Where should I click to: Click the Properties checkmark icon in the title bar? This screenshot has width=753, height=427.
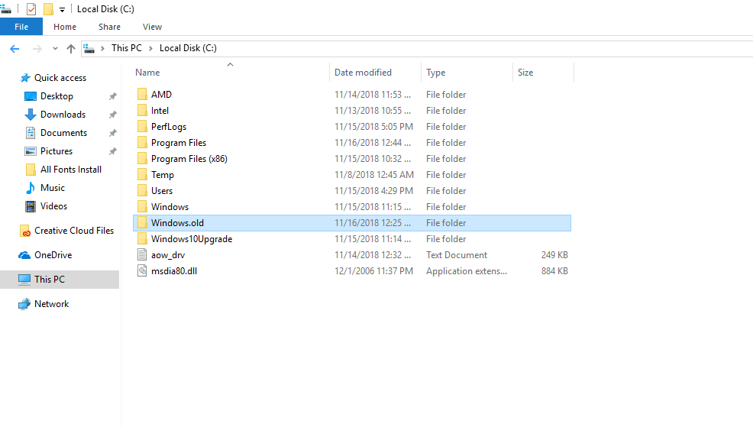click(31, 9)
